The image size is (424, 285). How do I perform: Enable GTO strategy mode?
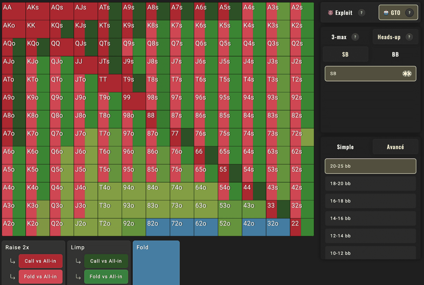tap(397, 12)
